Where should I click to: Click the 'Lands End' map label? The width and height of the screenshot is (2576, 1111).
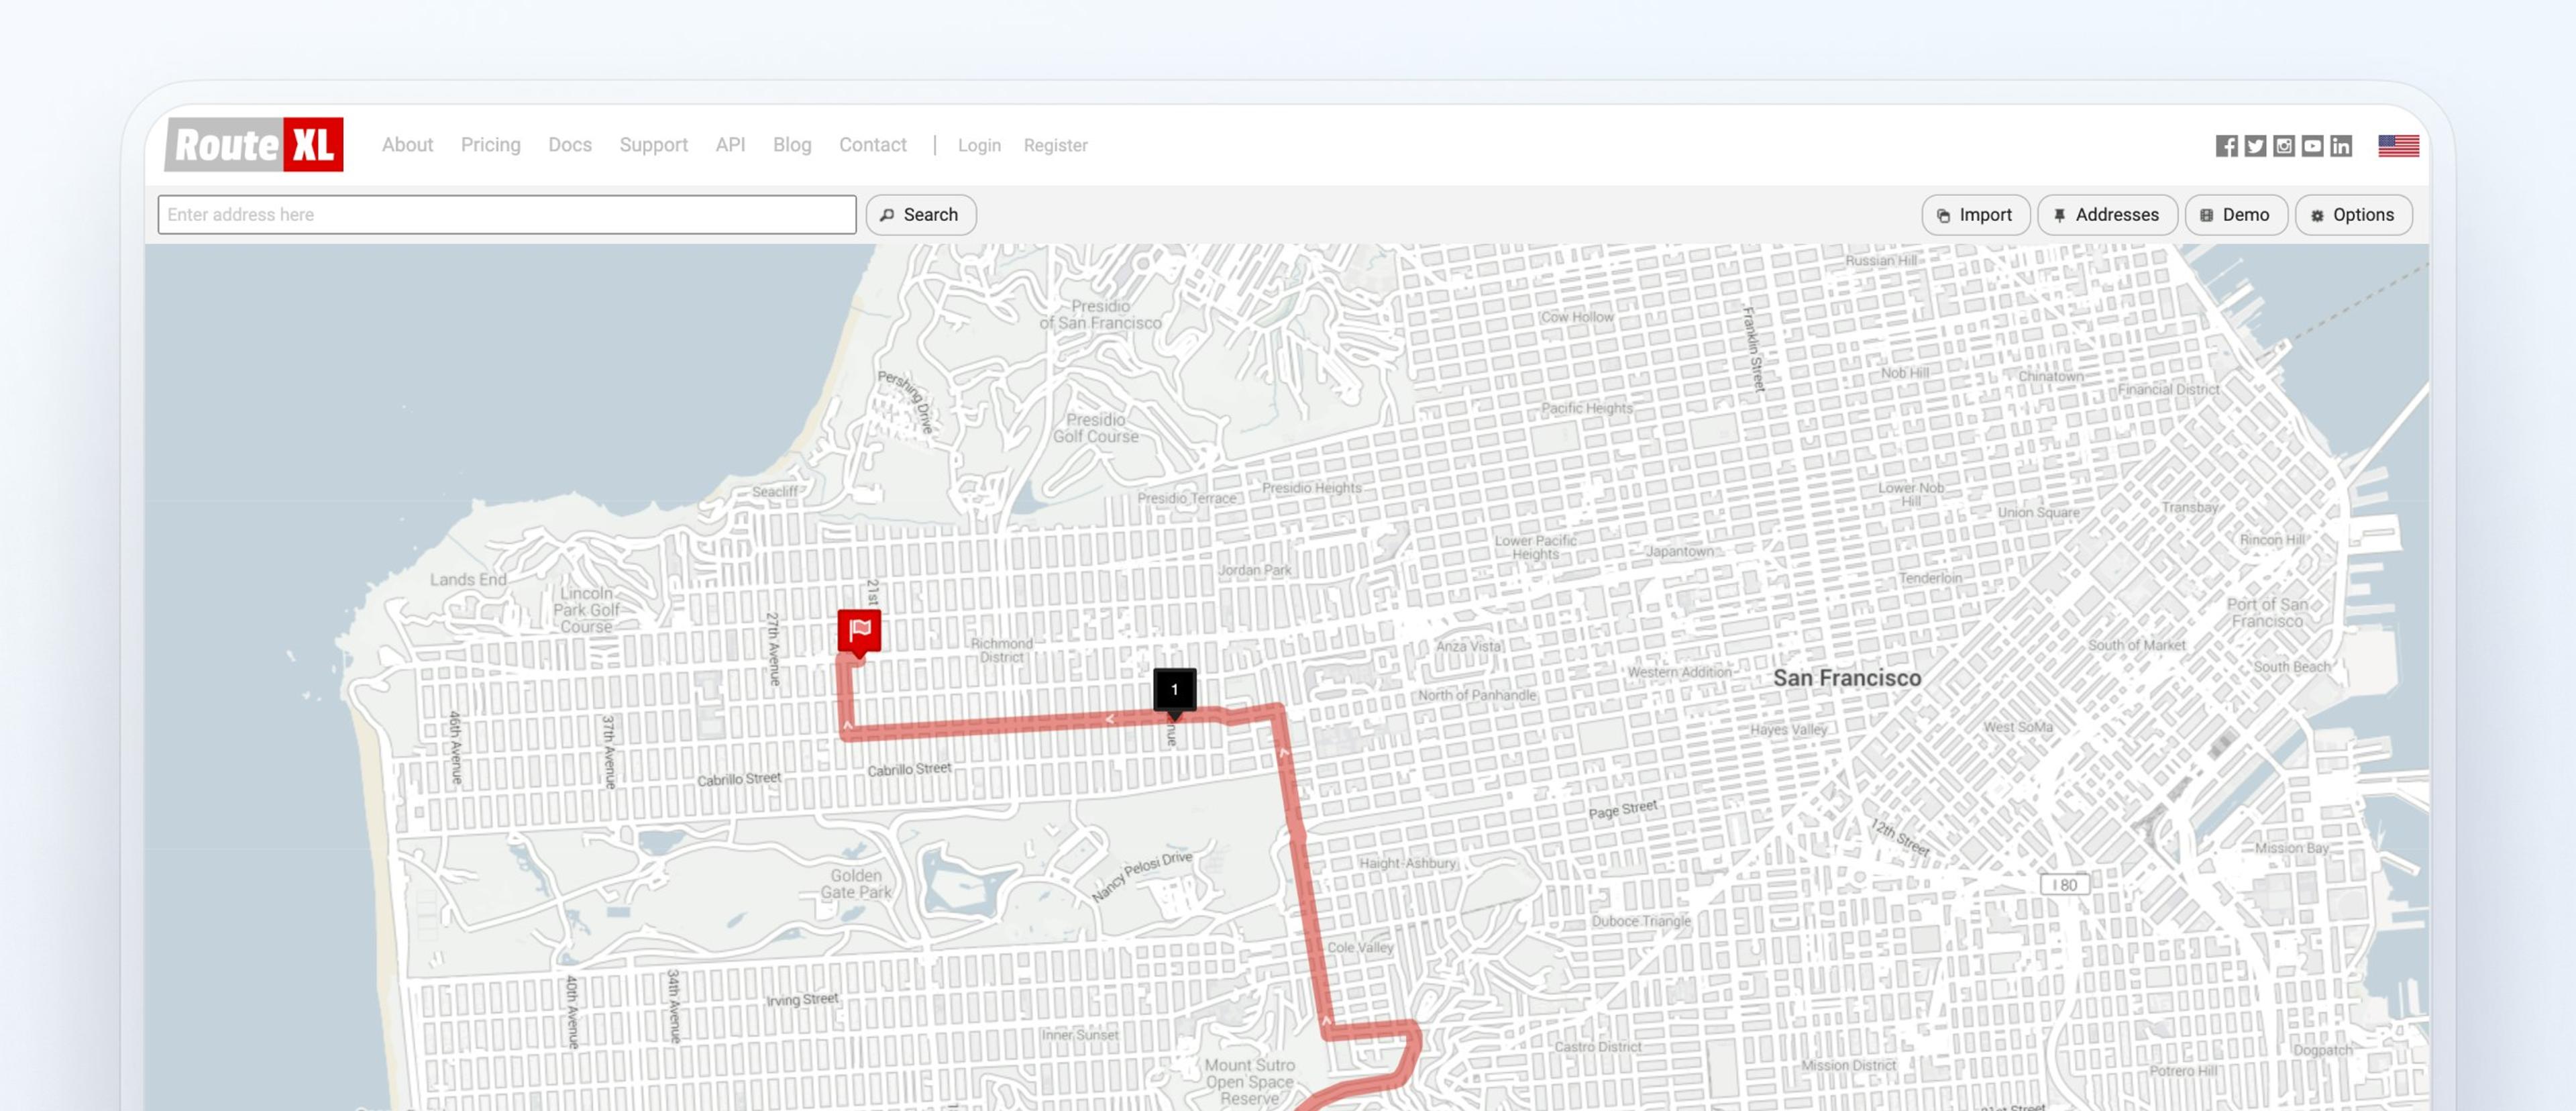point(468,580)
